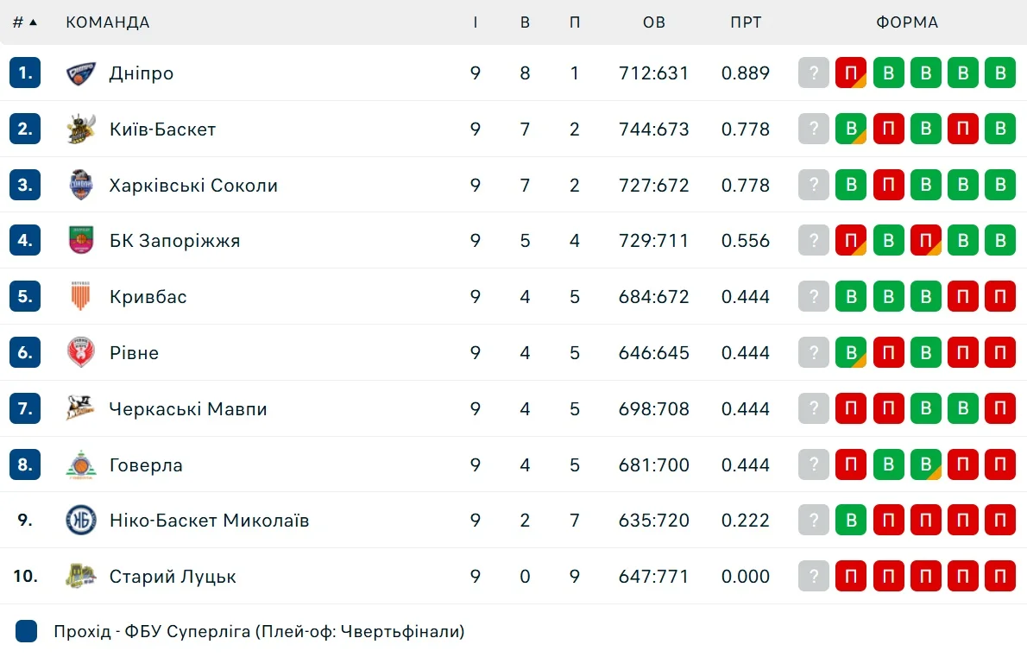This screenshot has height=657, width=1027.
Task: Open the Старий Луцьк team logo
Action: point(81,576)
